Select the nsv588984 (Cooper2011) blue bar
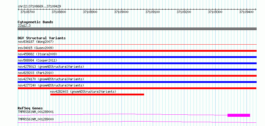Viewport: 265px width, 126px height. pos(137,63)
